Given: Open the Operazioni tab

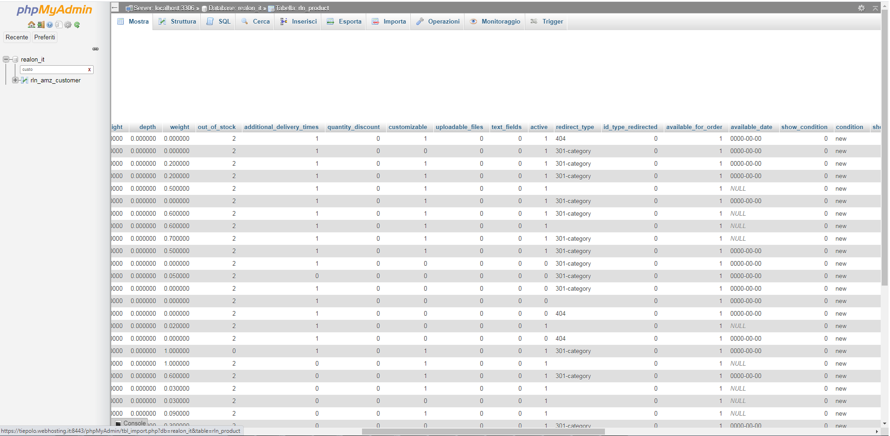Looking at the screenshot, I should 438,21.
